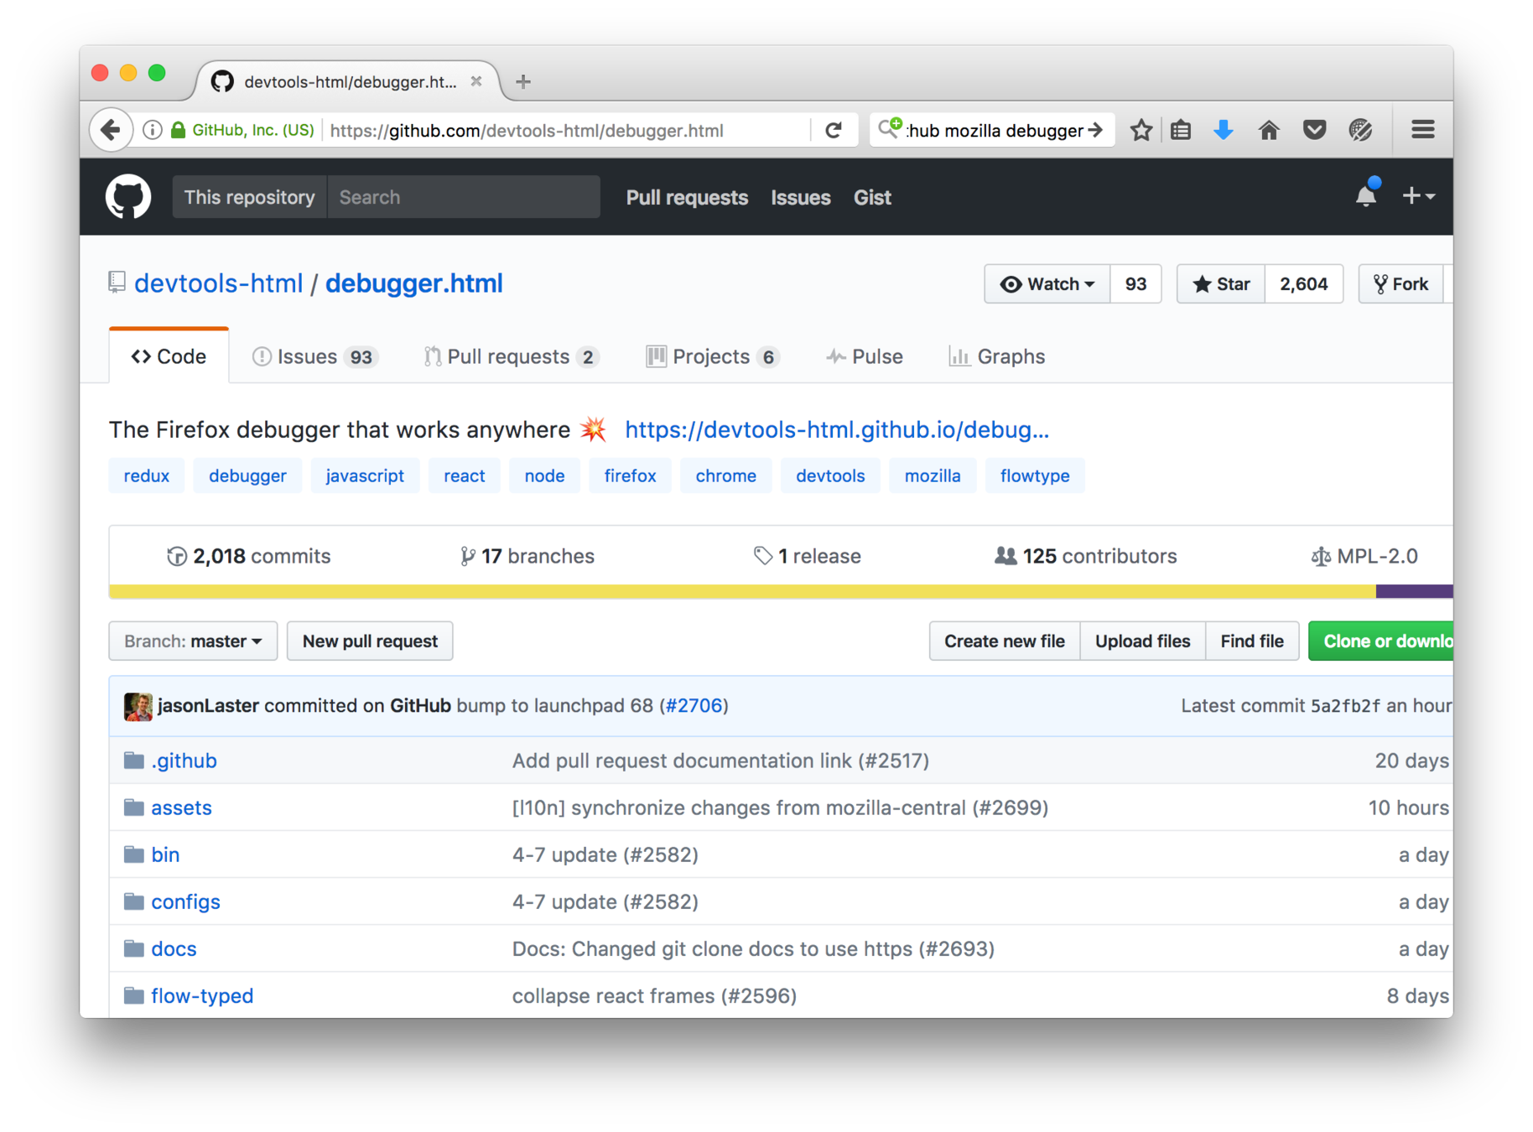View the 125 contributors

pos(1085,556)
